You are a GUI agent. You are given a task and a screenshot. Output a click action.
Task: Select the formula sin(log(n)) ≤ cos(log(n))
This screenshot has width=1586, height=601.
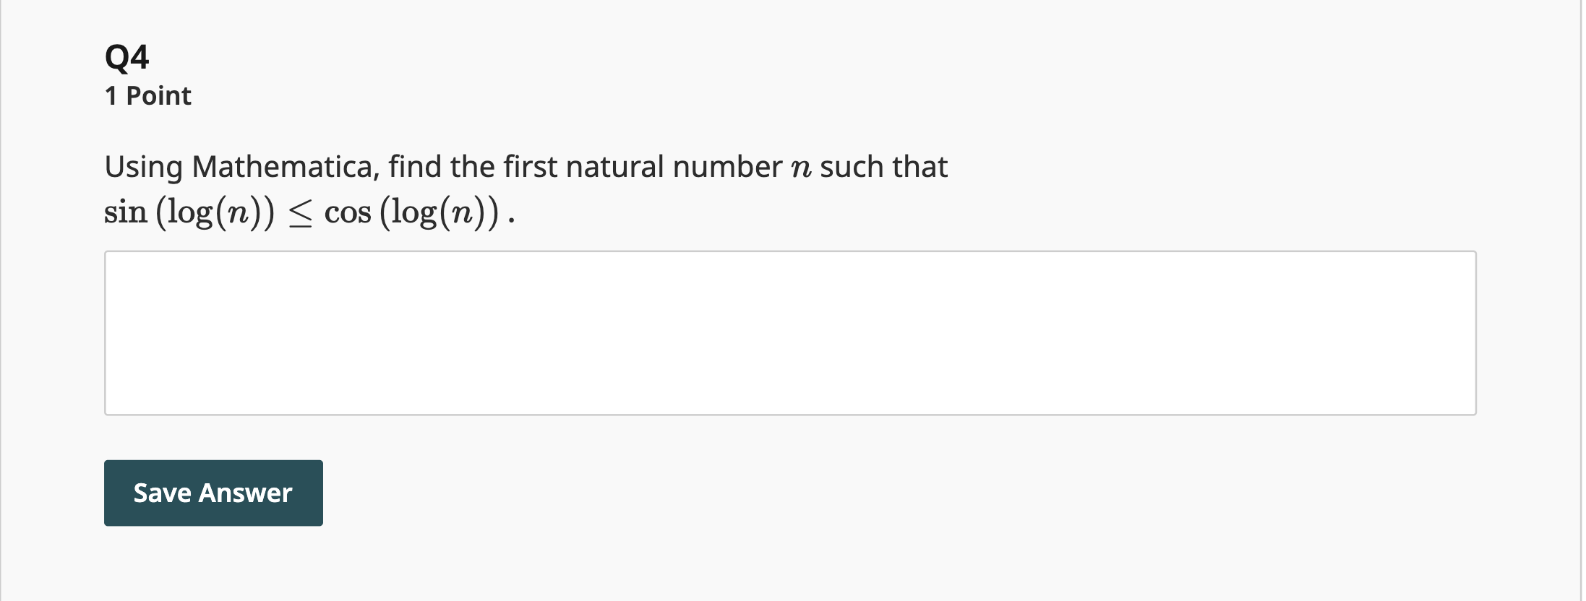coord(311,211)
